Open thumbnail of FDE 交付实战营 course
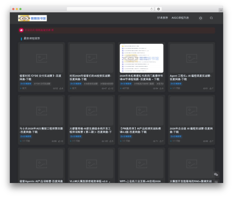This screenshot has width=233, height=197. pyautogui.click(x=41, y=58)
